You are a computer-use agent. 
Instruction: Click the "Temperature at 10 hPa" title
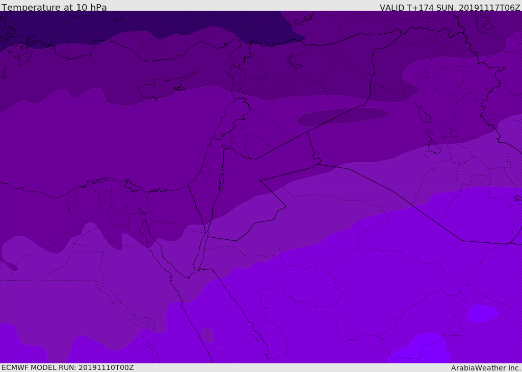pos(54,8)
